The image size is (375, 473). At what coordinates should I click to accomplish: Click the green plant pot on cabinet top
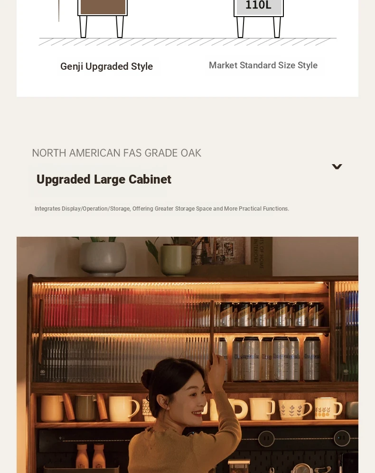pos(176,260)
